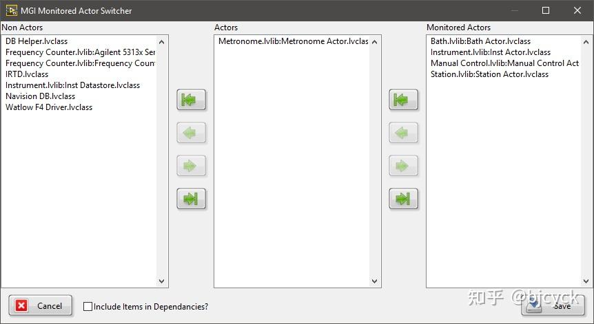Viewport: 594px width, 324px height.
Task: Move all Actors items to Non Actors
Action: 192,100
